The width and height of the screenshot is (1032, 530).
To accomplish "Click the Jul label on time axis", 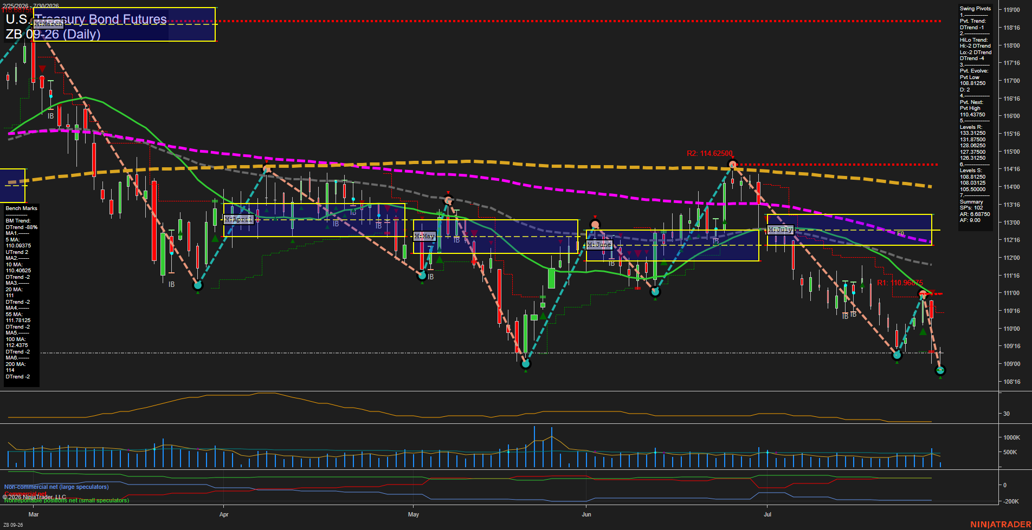I will 767,514.
